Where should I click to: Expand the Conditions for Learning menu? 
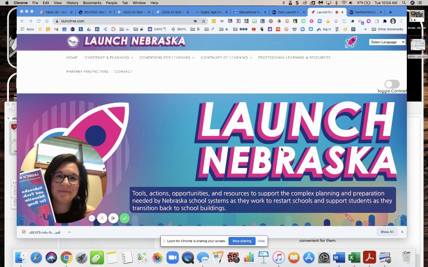pyautogui.click(x=167, y=57)
